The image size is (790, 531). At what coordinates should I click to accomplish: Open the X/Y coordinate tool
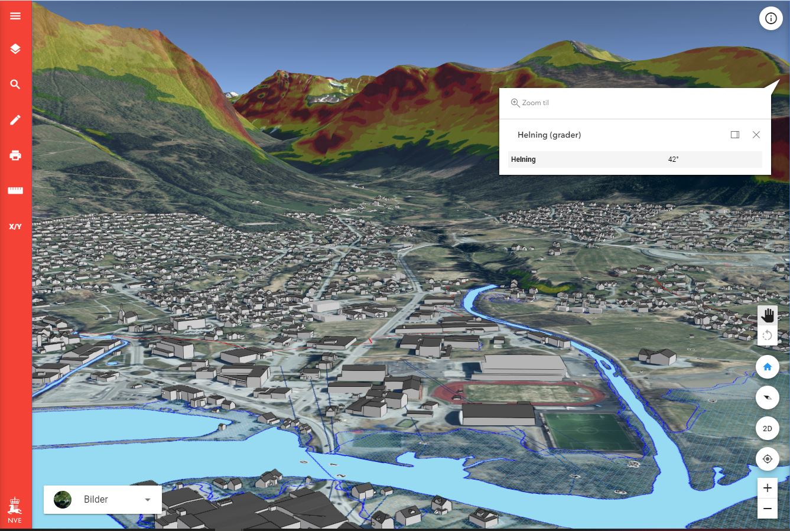point(15,226)
